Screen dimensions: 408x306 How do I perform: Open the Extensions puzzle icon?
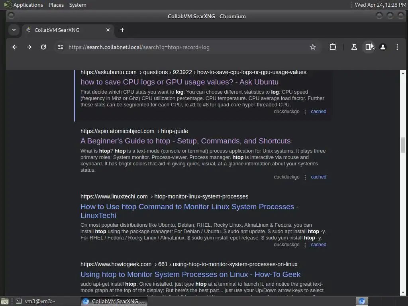coord(333,47)
